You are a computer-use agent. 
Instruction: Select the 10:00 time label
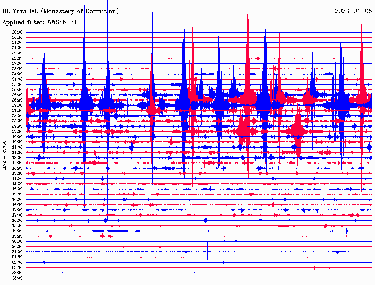[x=17, y=137]
